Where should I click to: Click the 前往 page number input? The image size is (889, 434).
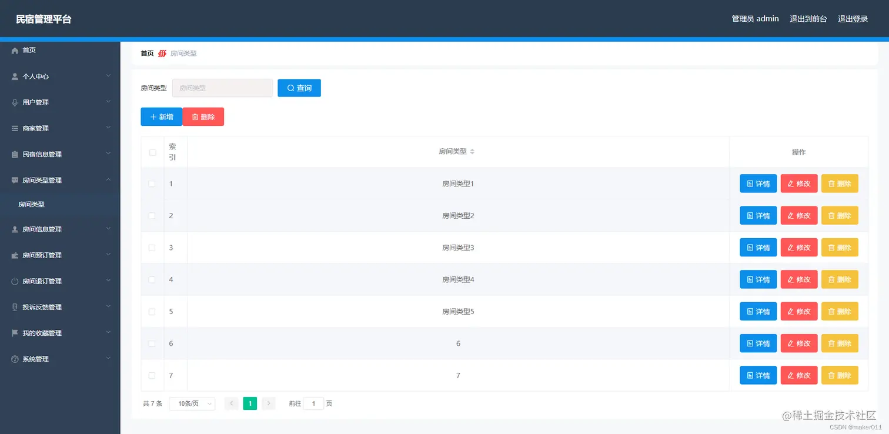click(313, 403)
